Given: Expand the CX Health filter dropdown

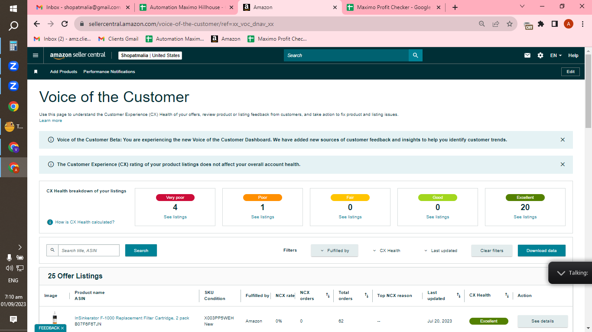Looking at the screenshot, I should point(387,251).
